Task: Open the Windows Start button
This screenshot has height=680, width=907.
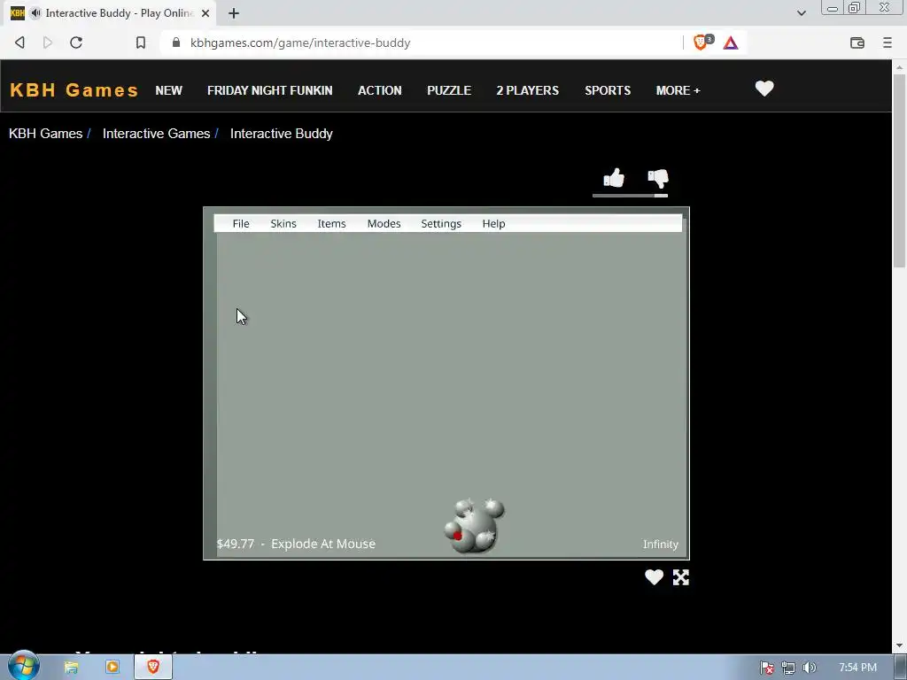Action: click(x=23, y=667)
